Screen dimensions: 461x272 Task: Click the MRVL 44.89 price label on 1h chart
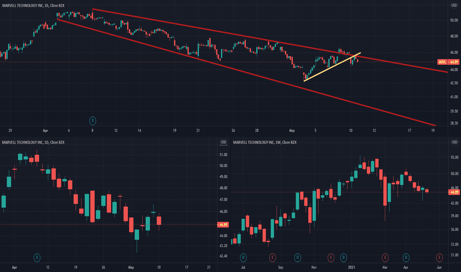click(x=448, y=62)
